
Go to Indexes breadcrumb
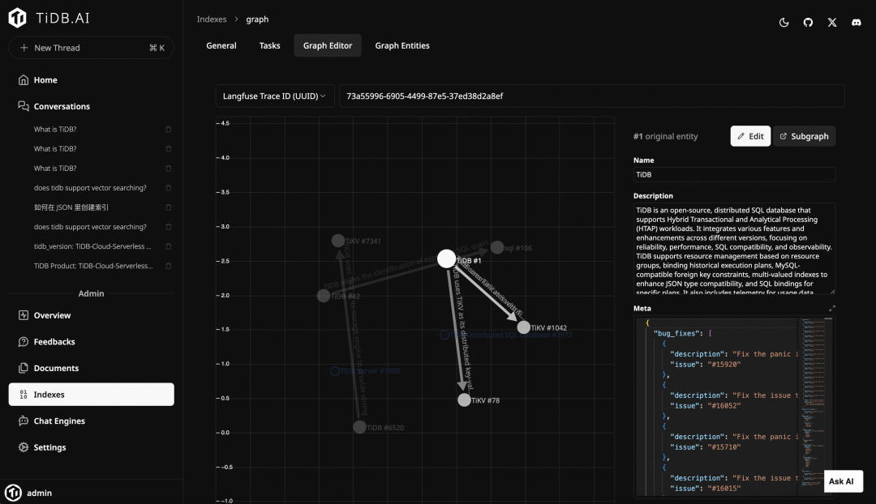[212, 19]
